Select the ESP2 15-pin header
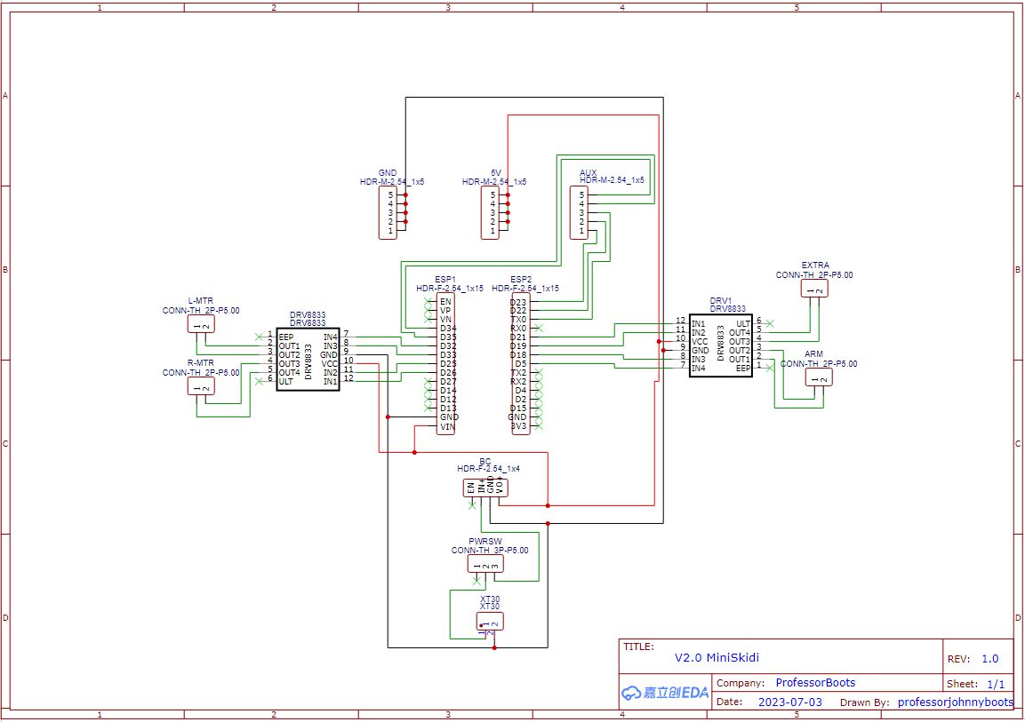 (x=518, y=364)
